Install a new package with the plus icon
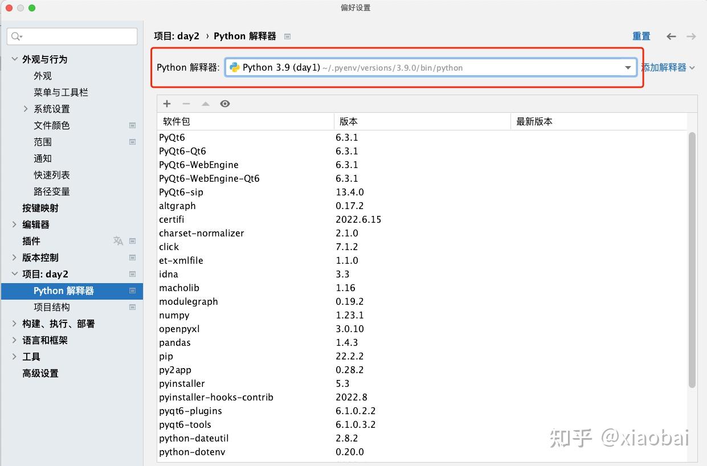The width and height of the screenshot is (707, 466). point(166,104)
